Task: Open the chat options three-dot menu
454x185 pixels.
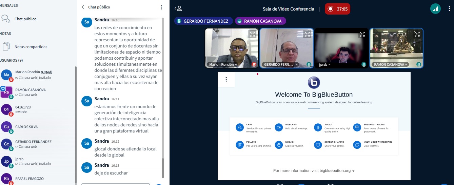Action: [161, 7]
